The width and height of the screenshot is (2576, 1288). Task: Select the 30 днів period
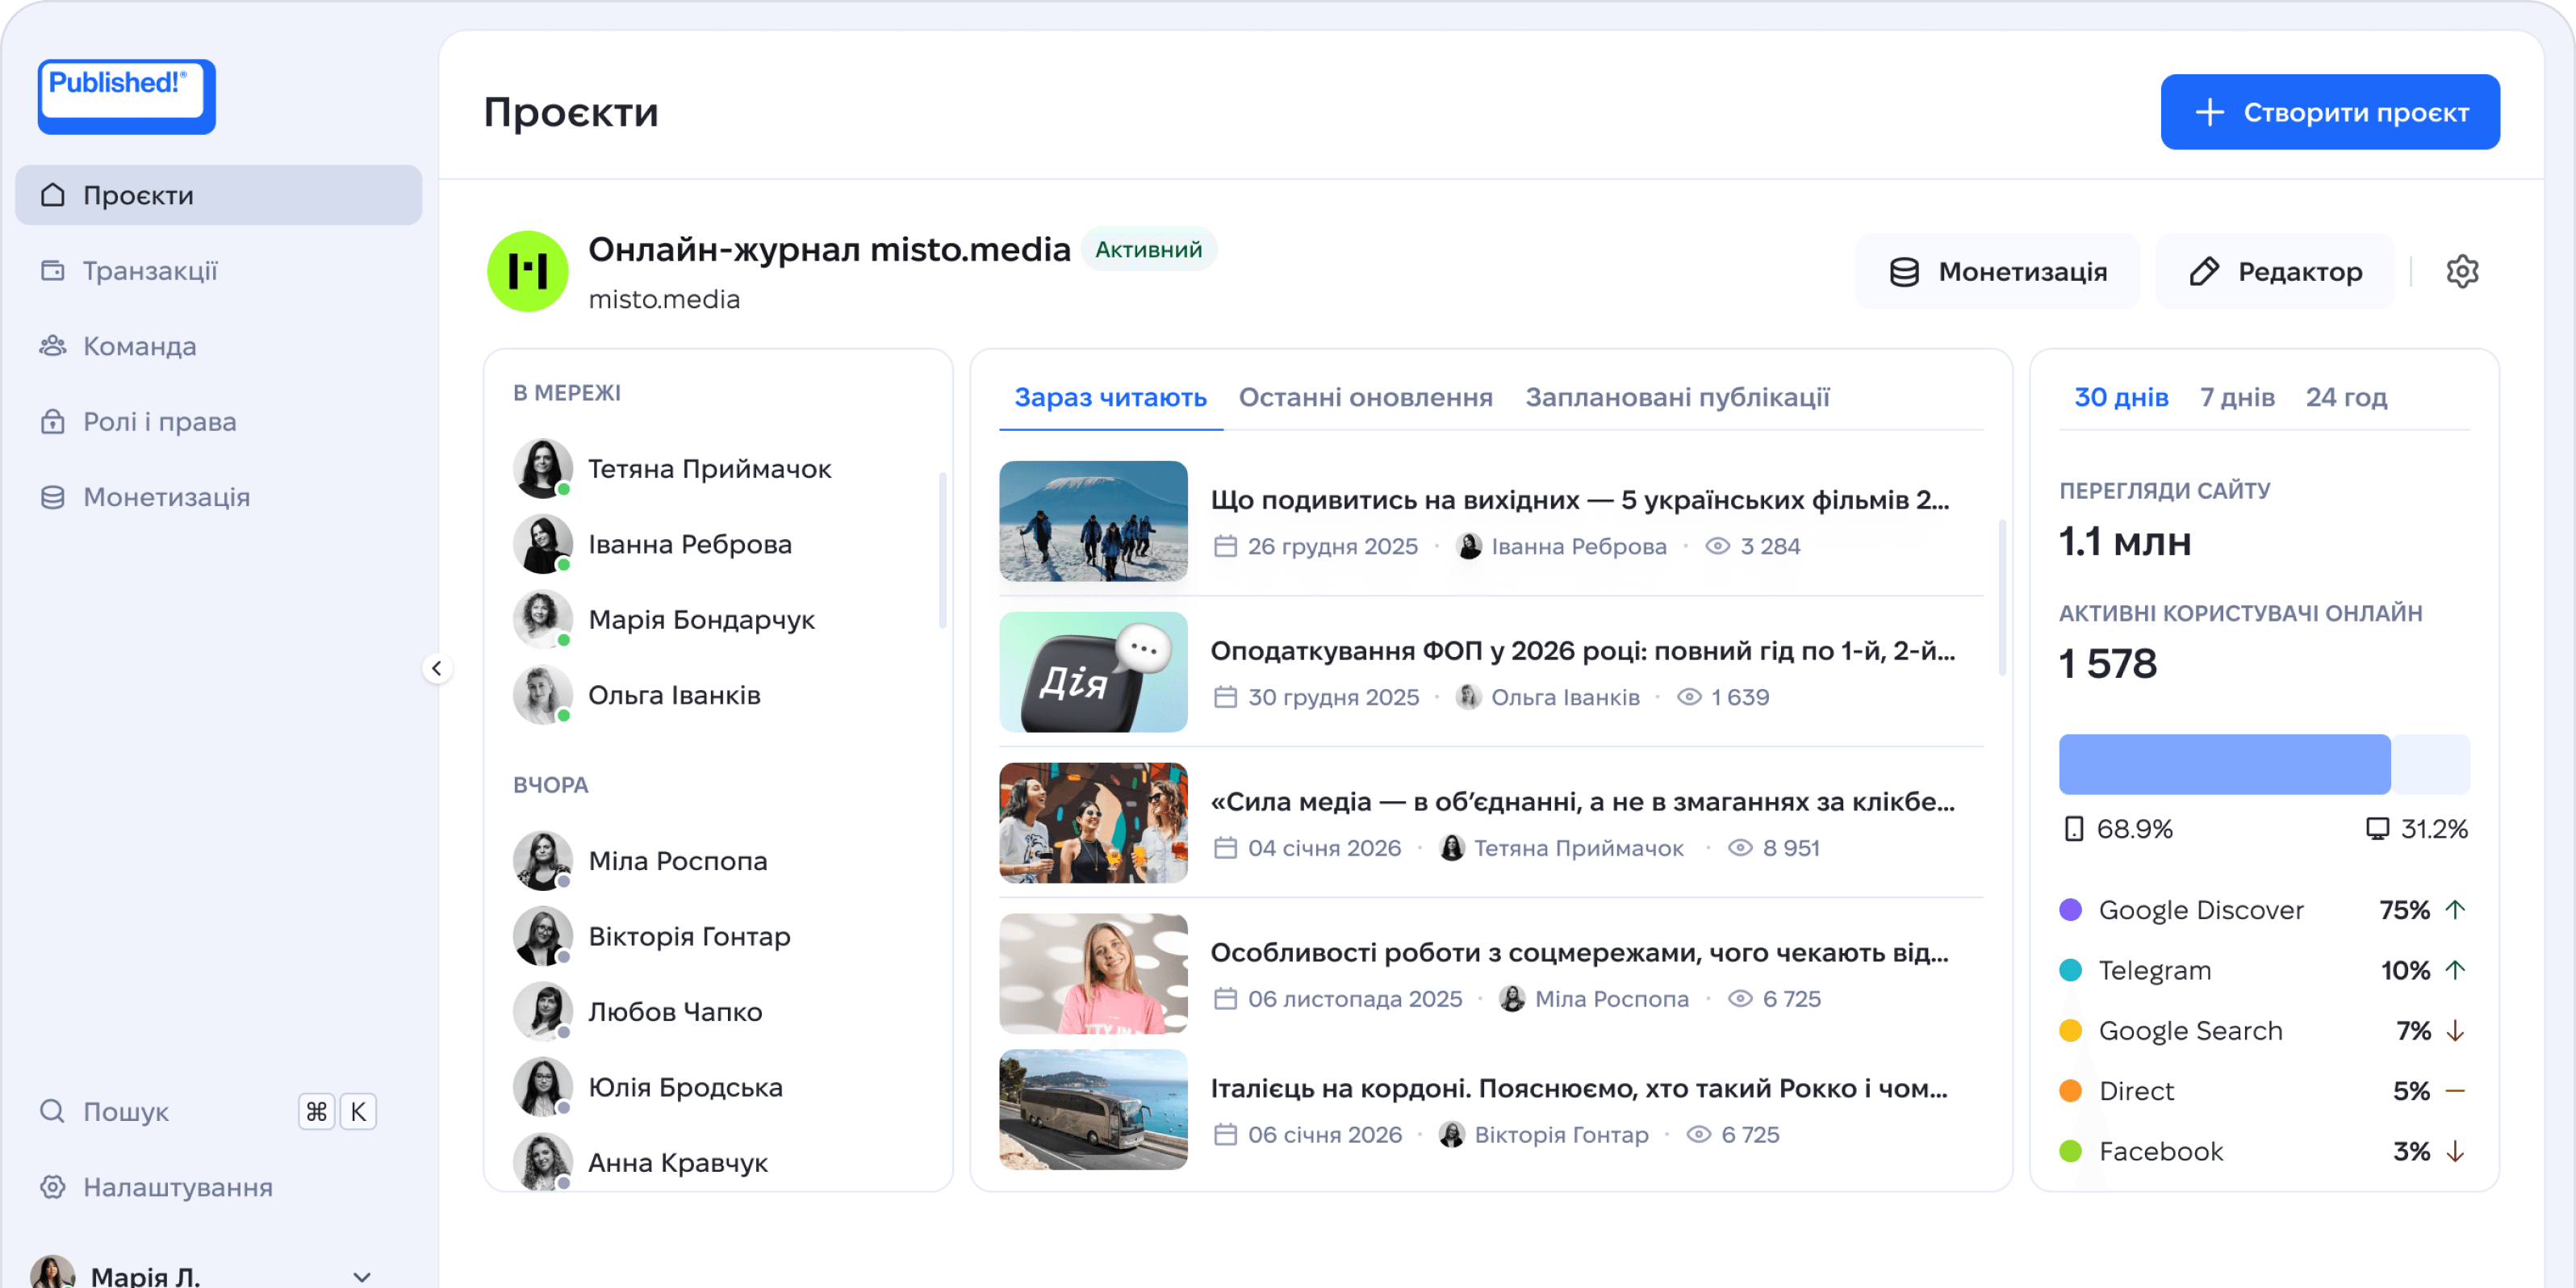tap(2121, 397)
